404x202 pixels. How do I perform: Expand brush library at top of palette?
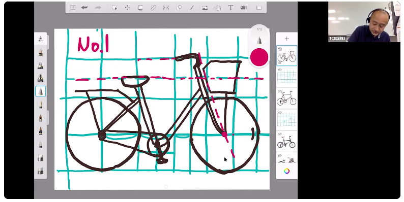click(41, 39)
